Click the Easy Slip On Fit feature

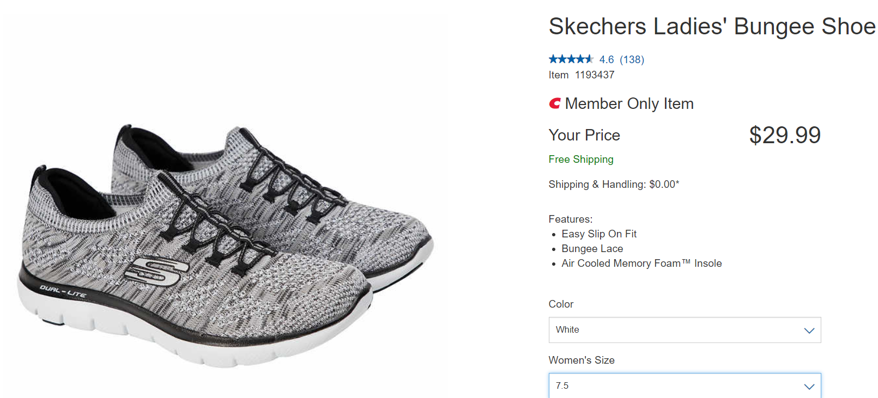click(x=599, y=234)
